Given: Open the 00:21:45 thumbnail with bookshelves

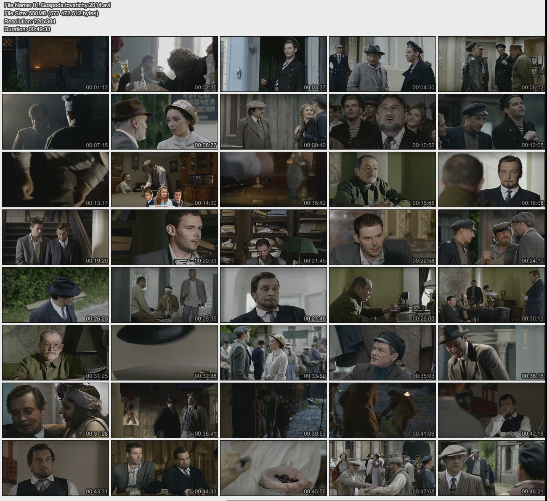Looking at the screenshot, I should pyautogui.click(x=273, y=237).
